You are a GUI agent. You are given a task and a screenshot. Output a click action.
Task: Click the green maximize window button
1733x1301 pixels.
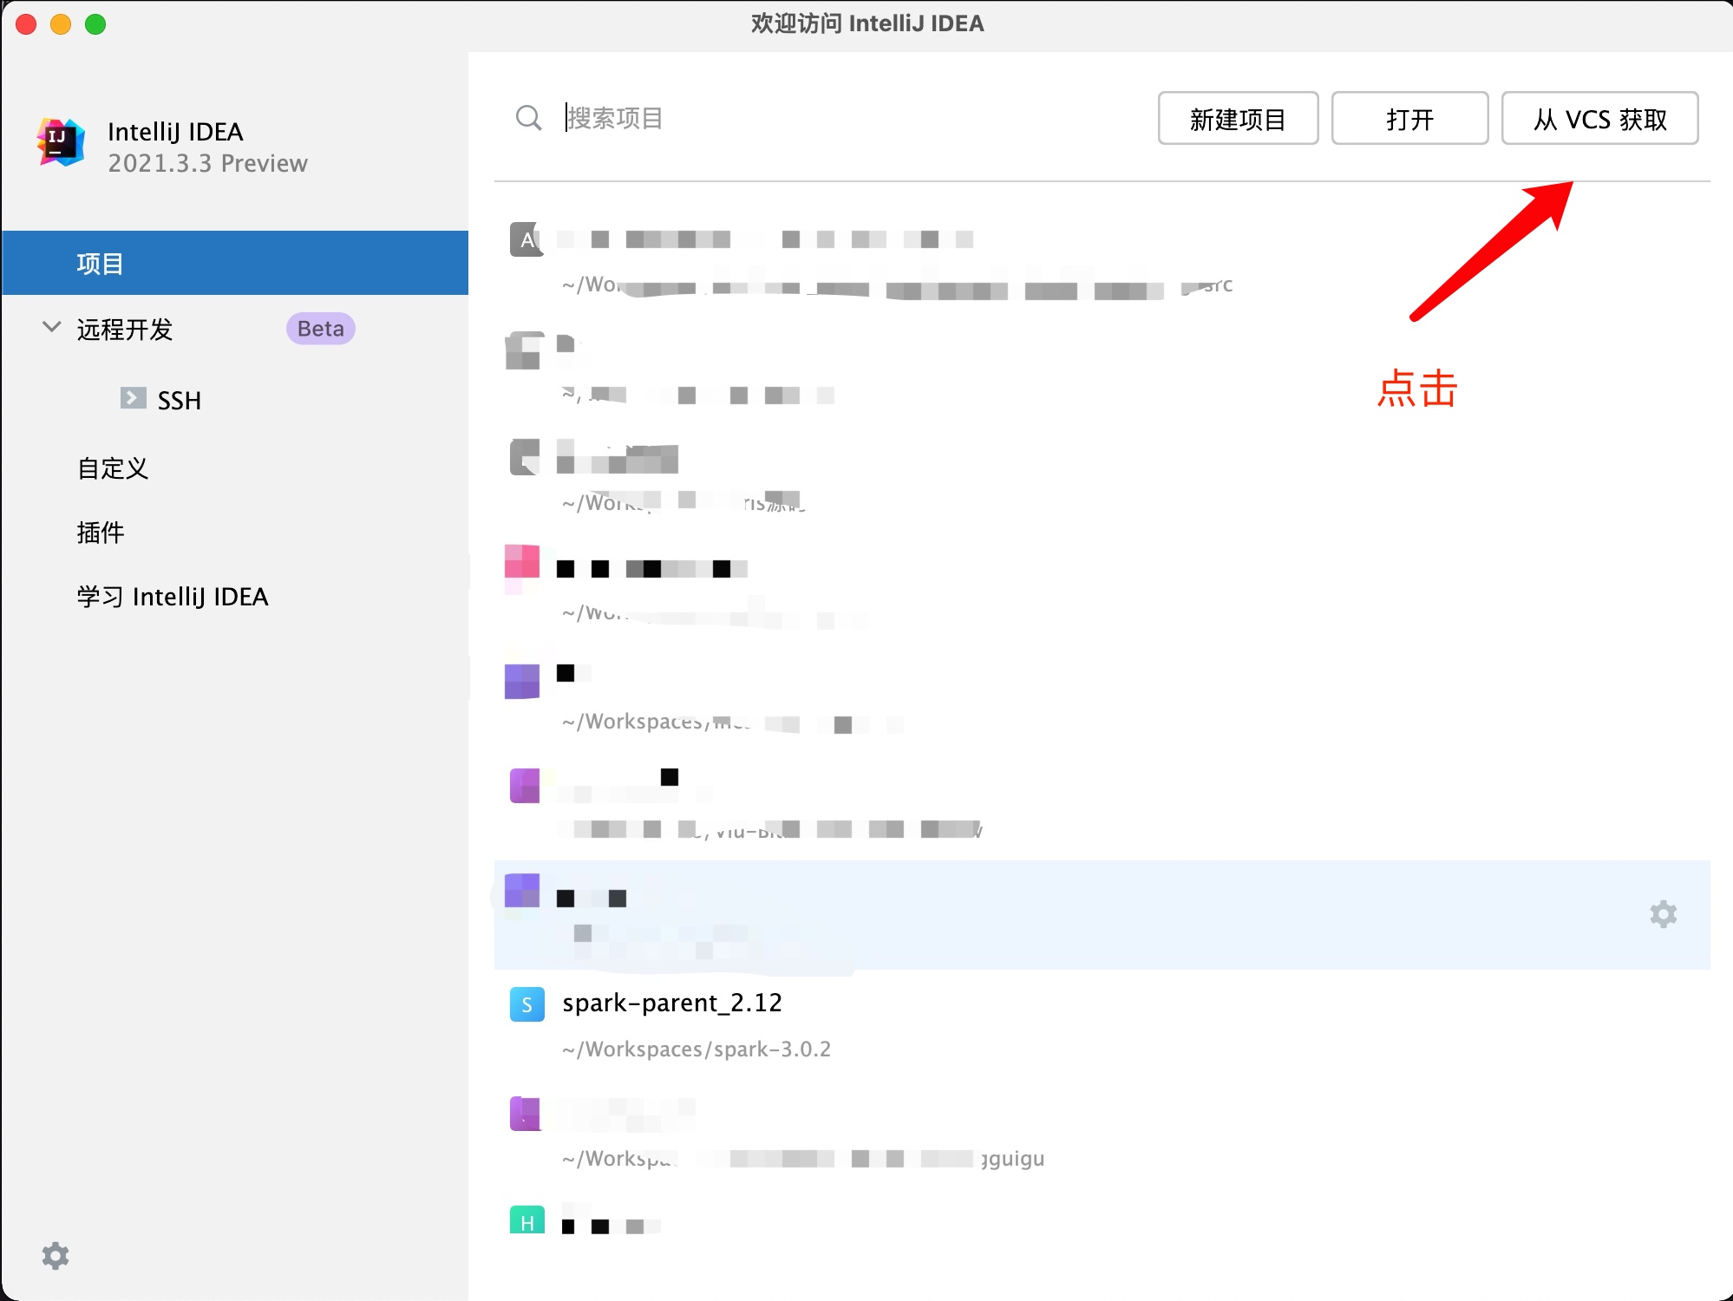(x=95, y=24)
